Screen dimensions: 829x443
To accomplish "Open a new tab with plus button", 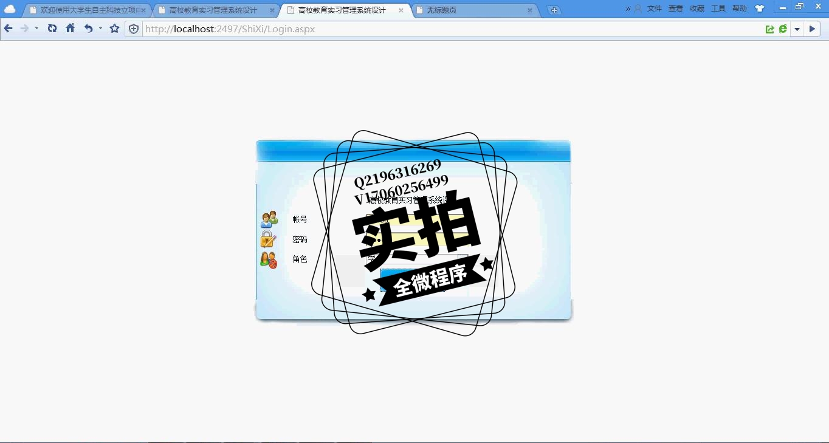I will click(x=554, y=10).
